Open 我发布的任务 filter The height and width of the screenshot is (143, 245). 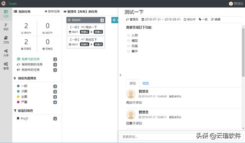click(30, 70)
